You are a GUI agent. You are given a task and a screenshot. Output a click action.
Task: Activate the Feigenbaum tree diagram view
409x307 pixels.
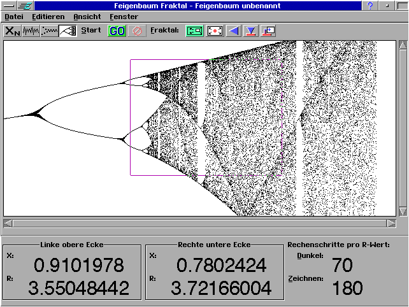[68, 31]
